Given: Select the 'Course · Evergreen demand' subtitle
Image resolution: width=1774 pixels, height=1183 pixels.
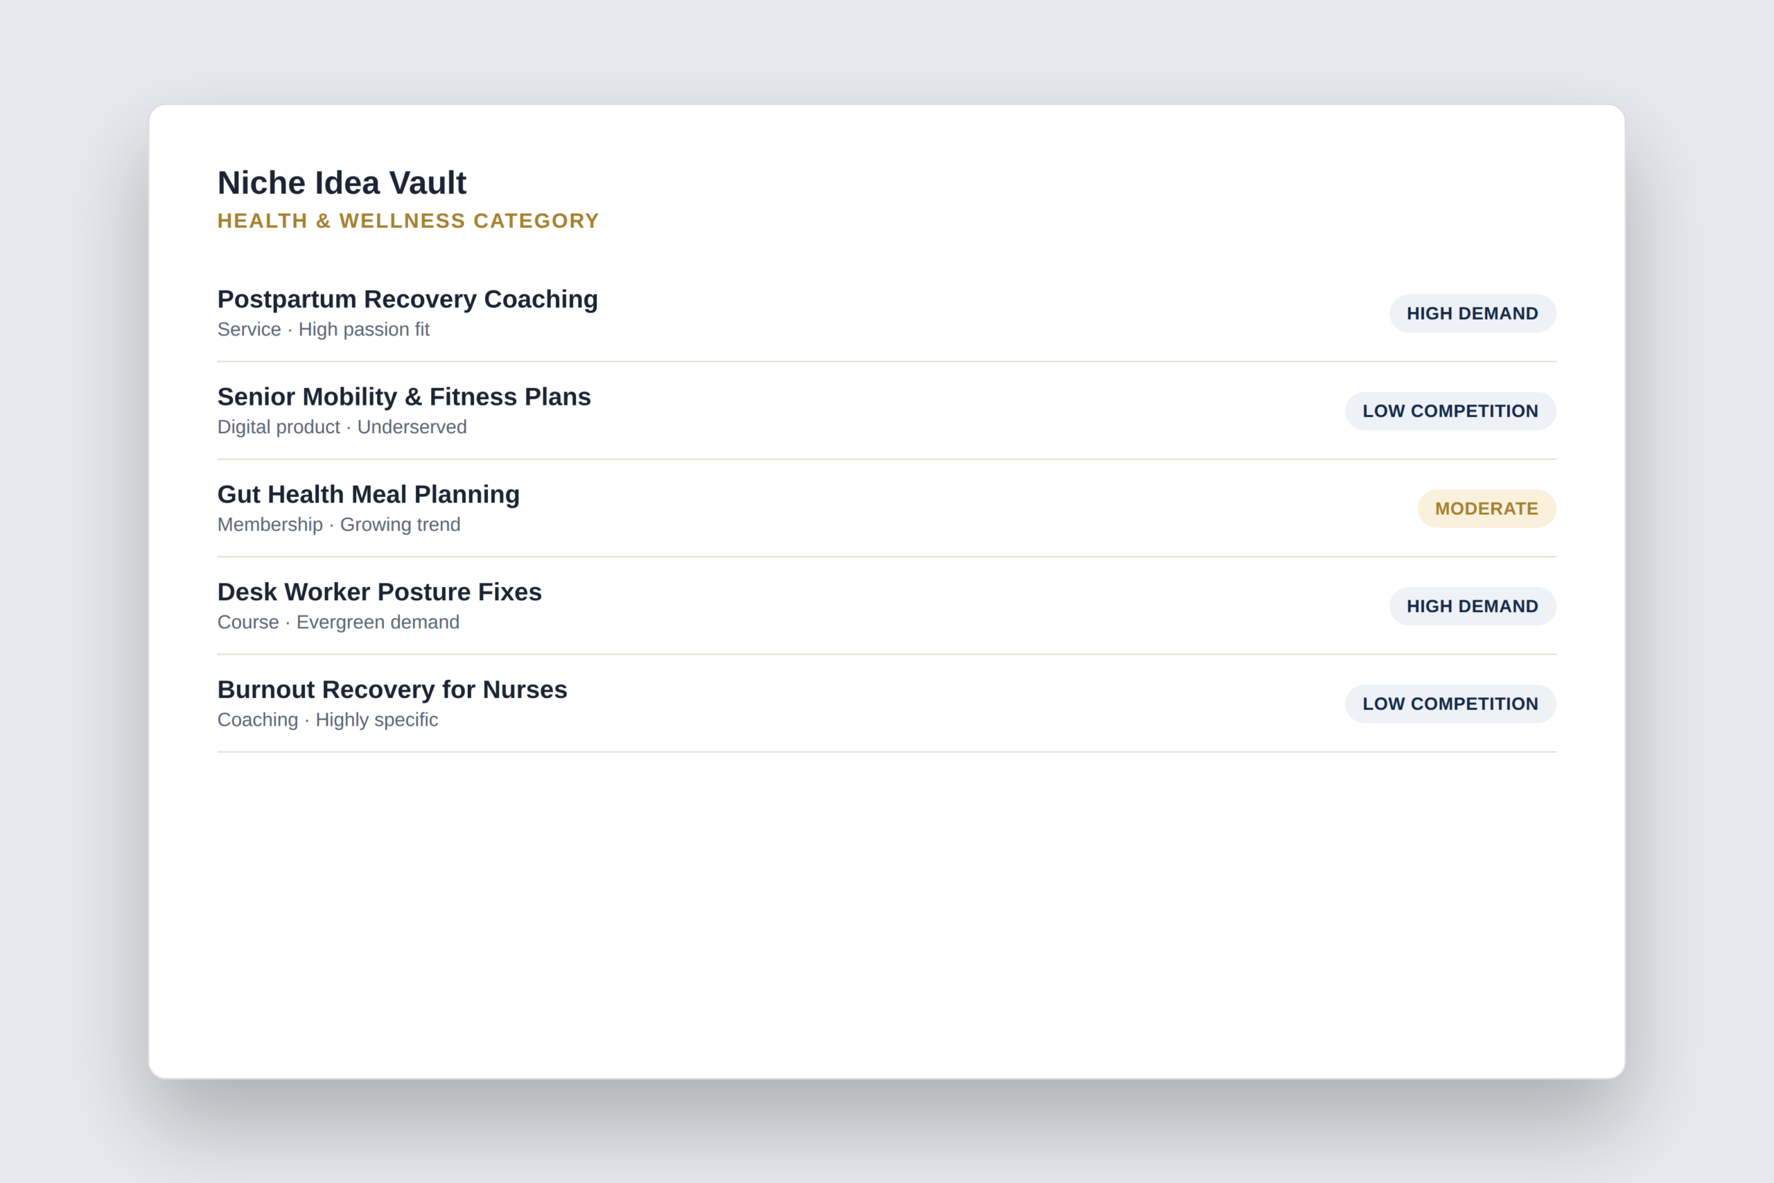Looking at the screenshot, I should pos(338,622).
